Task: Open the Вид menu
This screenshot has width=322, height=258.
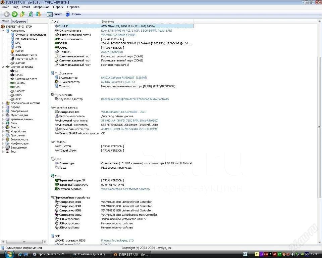Action: point(16,7)
